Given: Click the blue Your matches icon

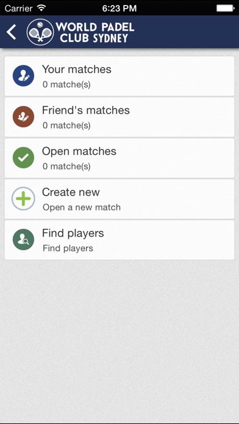Looking at the screenshot, I should point(24,76).
